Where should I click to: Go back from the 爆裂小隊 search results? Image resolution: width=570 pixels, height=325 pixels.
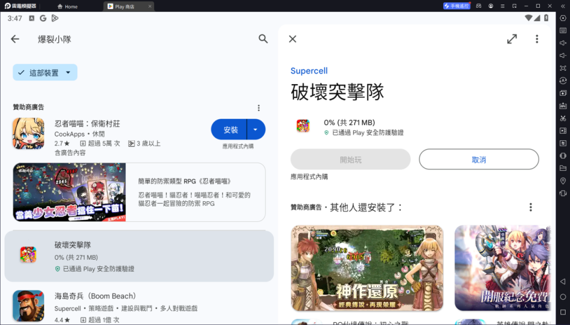15,39
